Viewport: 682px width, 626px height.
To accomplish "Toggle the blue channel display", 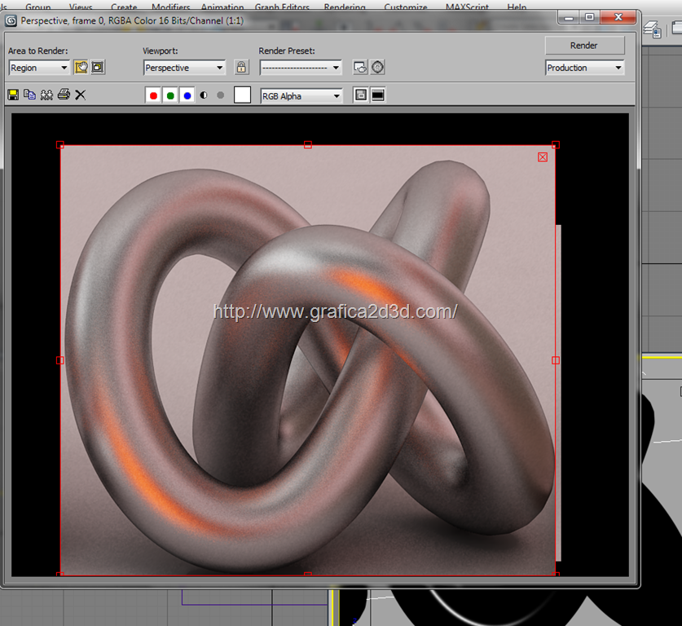I will (x=187, y=95).
